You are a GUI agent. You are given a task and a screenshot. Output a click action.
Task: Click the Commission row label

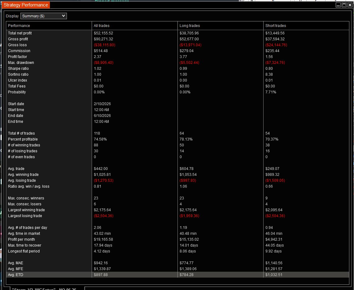[x=19, y=51]
